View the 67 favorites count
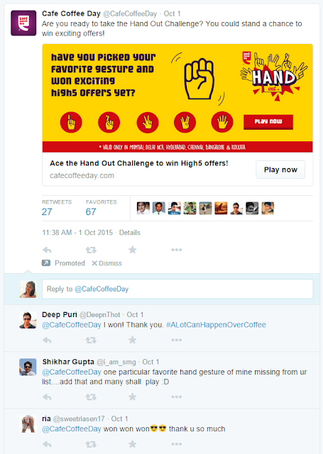The height and width of the screenshot is (454, 323). click(x=91, y=211)
